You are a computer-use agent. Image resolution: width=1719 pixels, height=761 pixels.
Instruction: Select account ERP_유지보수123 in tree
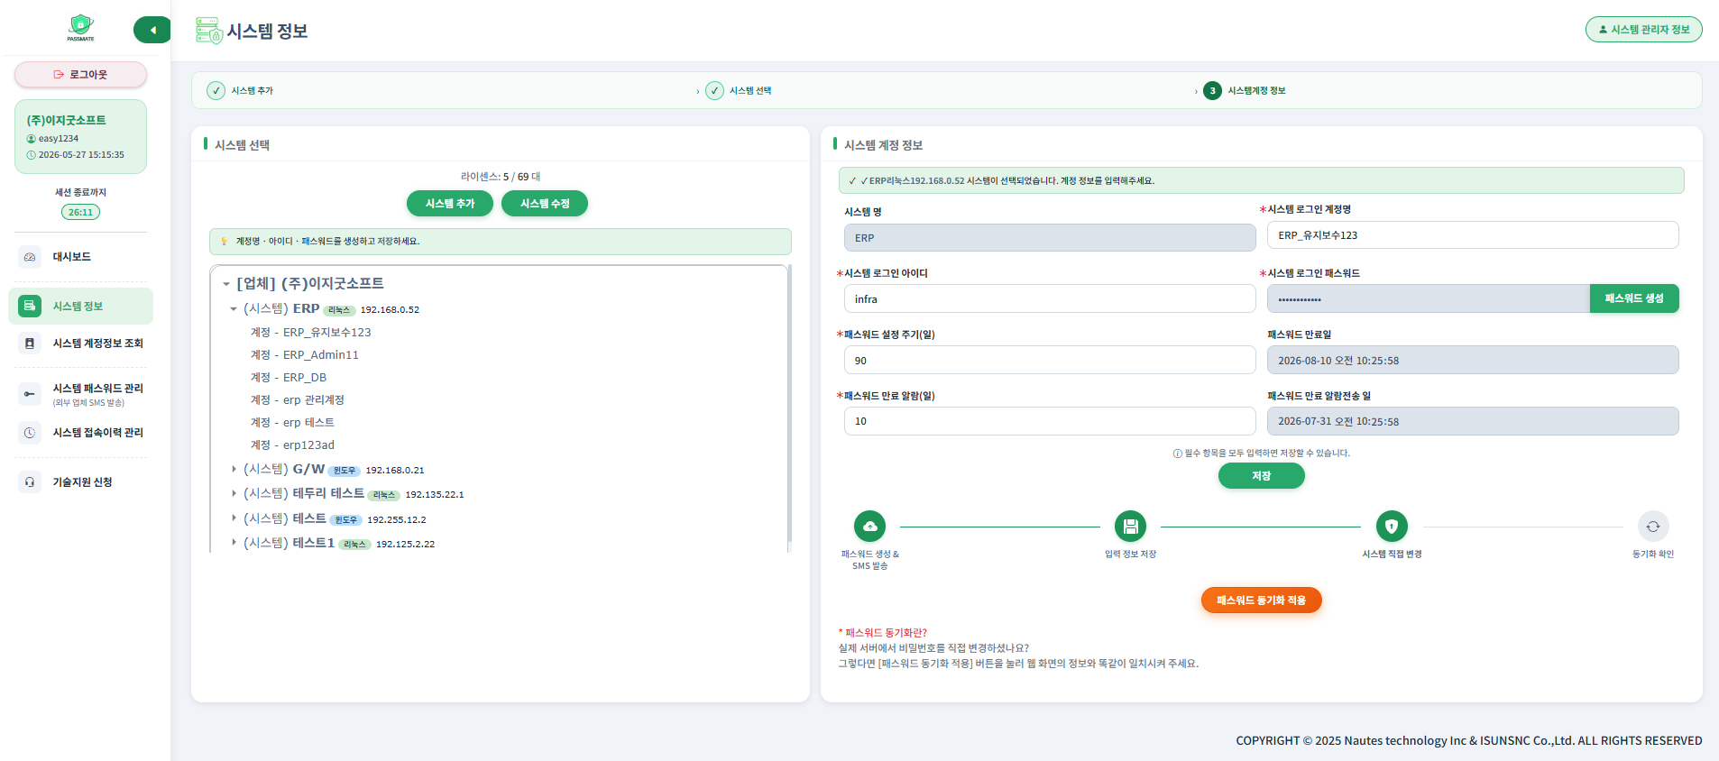click(311, 332)
